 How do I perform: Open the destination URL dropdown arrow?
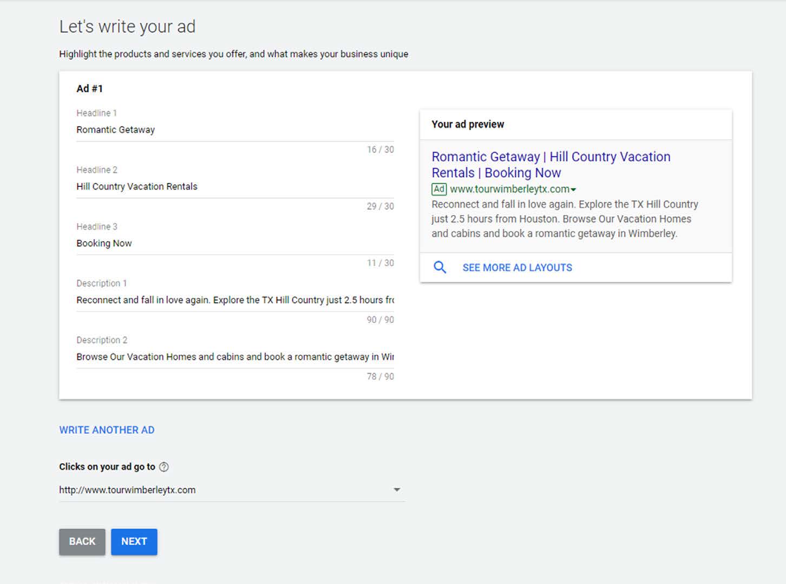click(397, 490)
